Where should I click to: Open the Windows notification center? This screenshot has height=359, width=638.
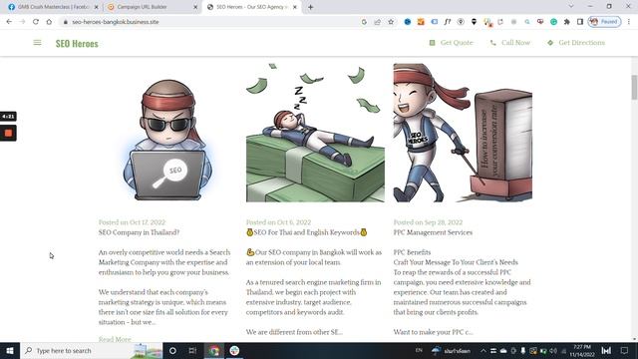(625, 350)
